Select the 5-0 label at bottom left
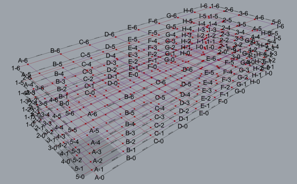Screen dimensions: 297x184 80,176
